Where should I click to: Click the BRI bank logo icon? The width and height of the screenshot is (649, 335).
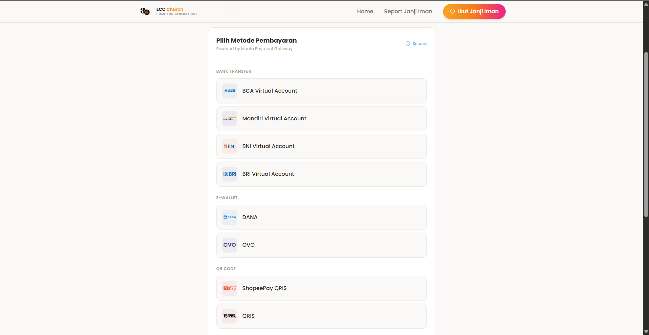[230, 174]
